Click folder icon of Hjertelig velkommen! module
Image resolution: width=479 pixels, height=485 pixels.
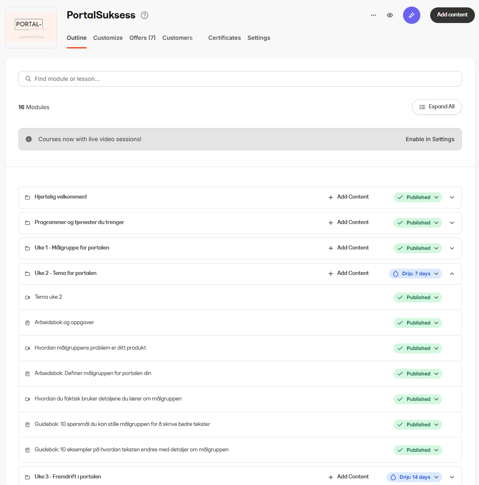click(28, 197)
